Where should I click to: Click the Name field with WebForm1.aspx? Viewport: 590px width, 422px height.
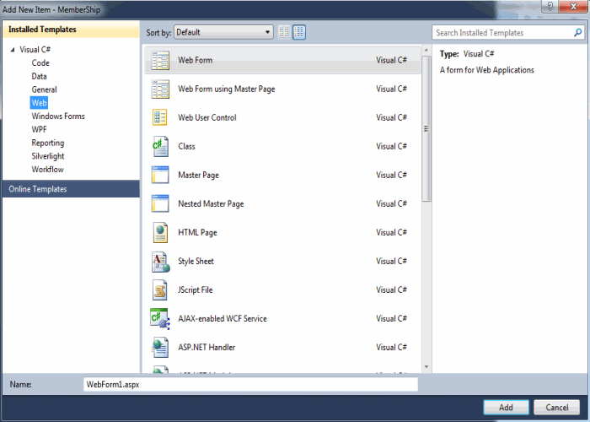[250, 384]
